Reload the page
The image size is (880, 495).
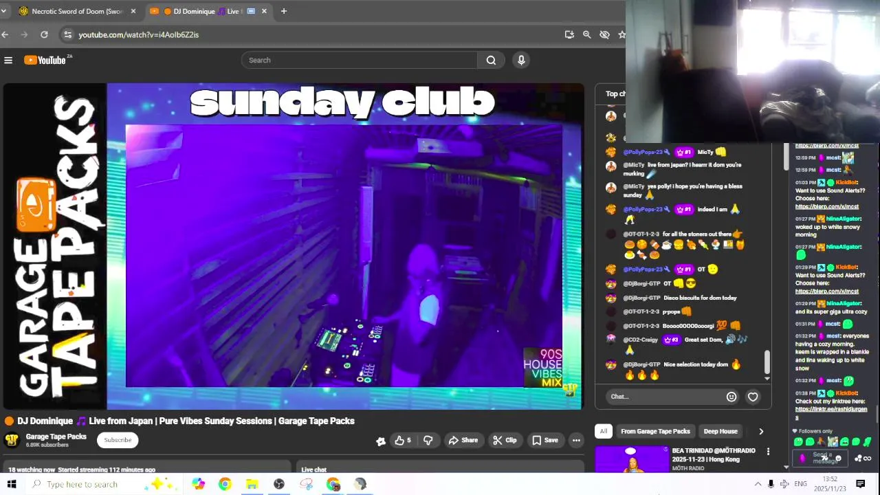pos(44,34)
